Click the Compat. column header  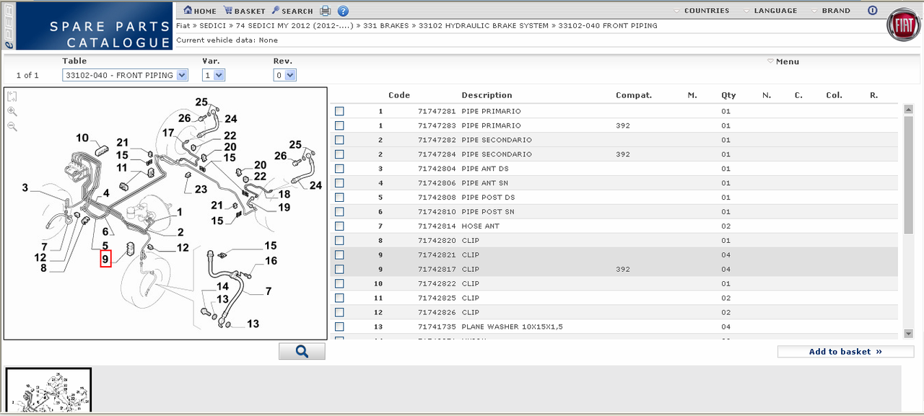(634, 95)
